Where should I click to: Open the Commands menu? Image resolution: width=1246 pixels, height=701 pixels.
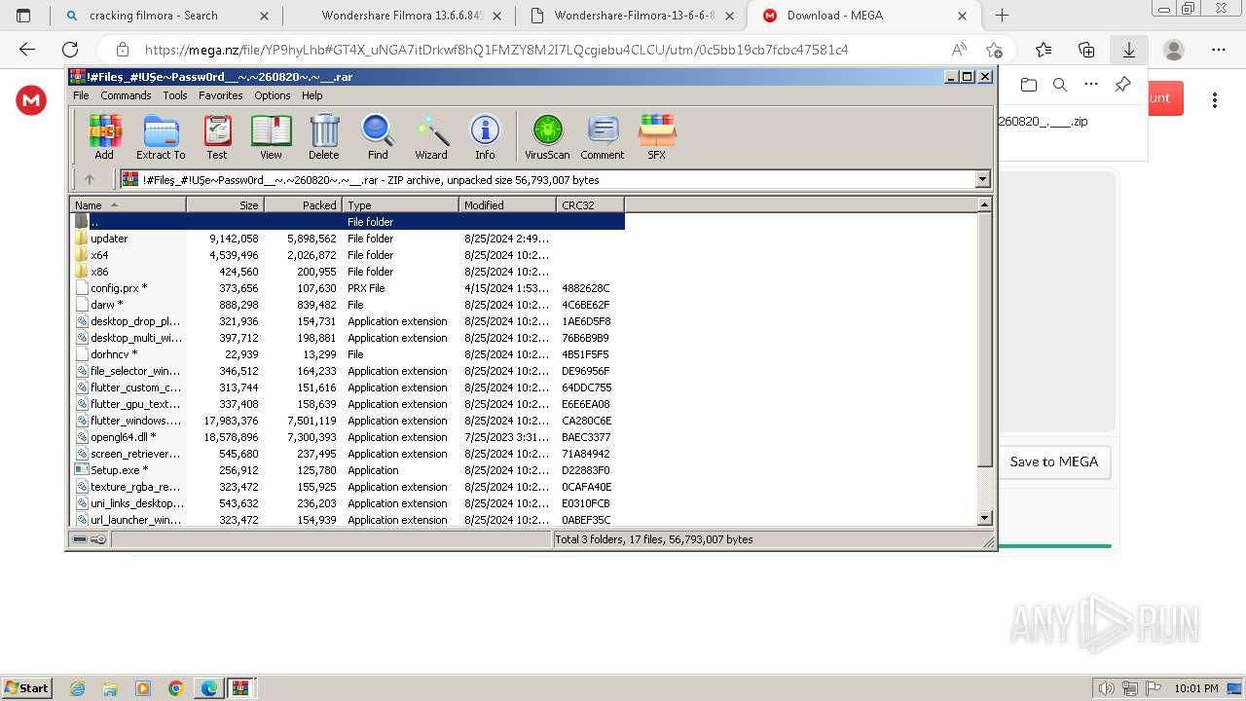[126, 95]
